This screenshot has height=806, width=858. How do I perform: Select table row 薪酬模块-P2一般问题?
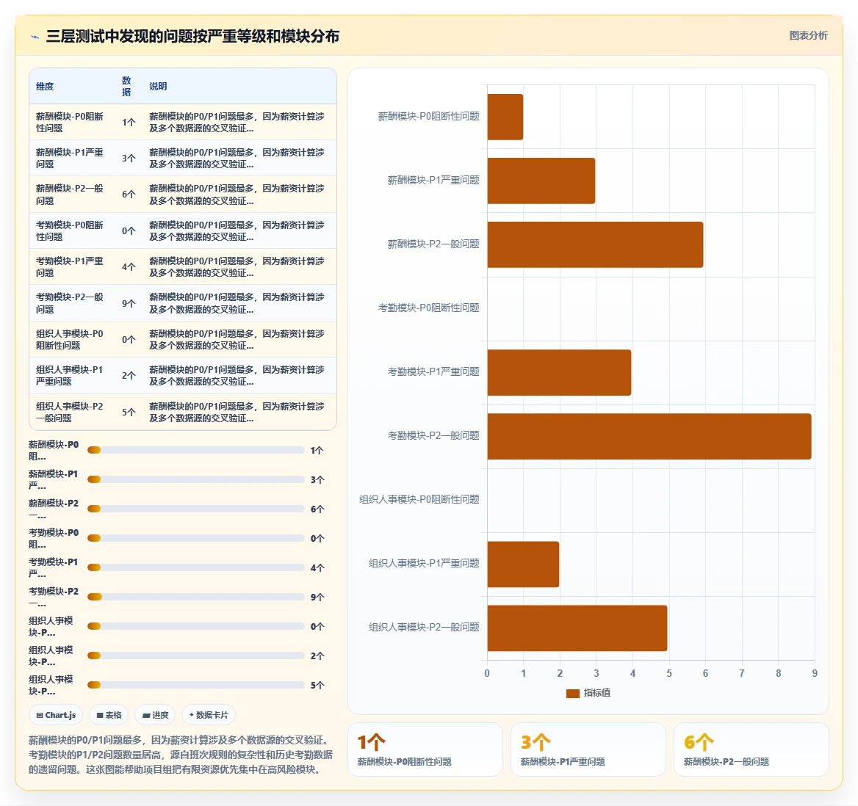tap(183, 194)
